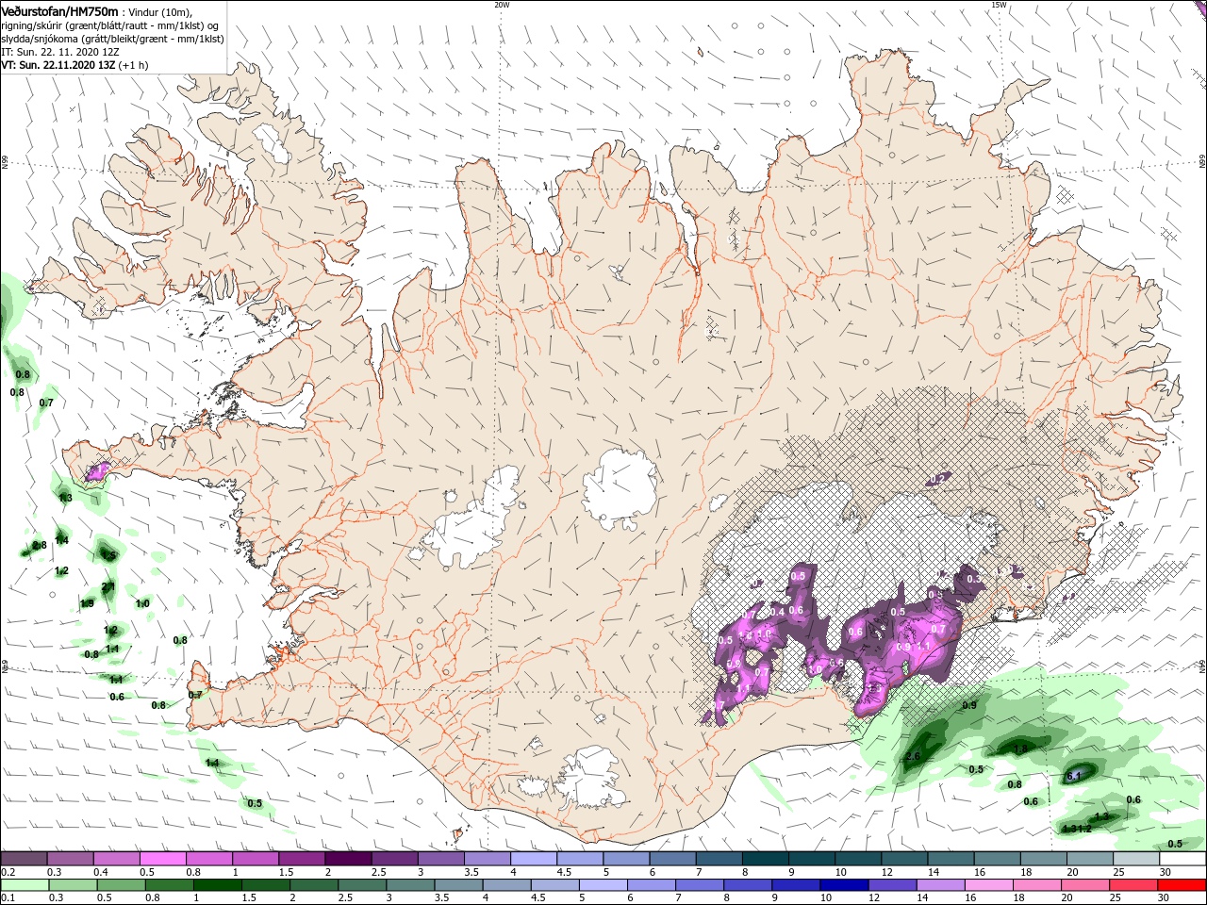Click the 4.5 label on snow legend scale

click(564, 872)
